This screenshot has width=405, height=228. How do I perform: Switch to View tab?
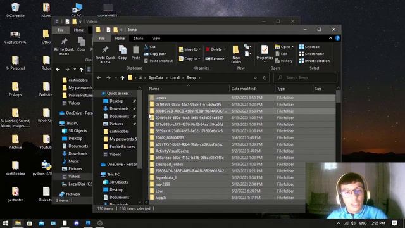[x=156, y=38]
